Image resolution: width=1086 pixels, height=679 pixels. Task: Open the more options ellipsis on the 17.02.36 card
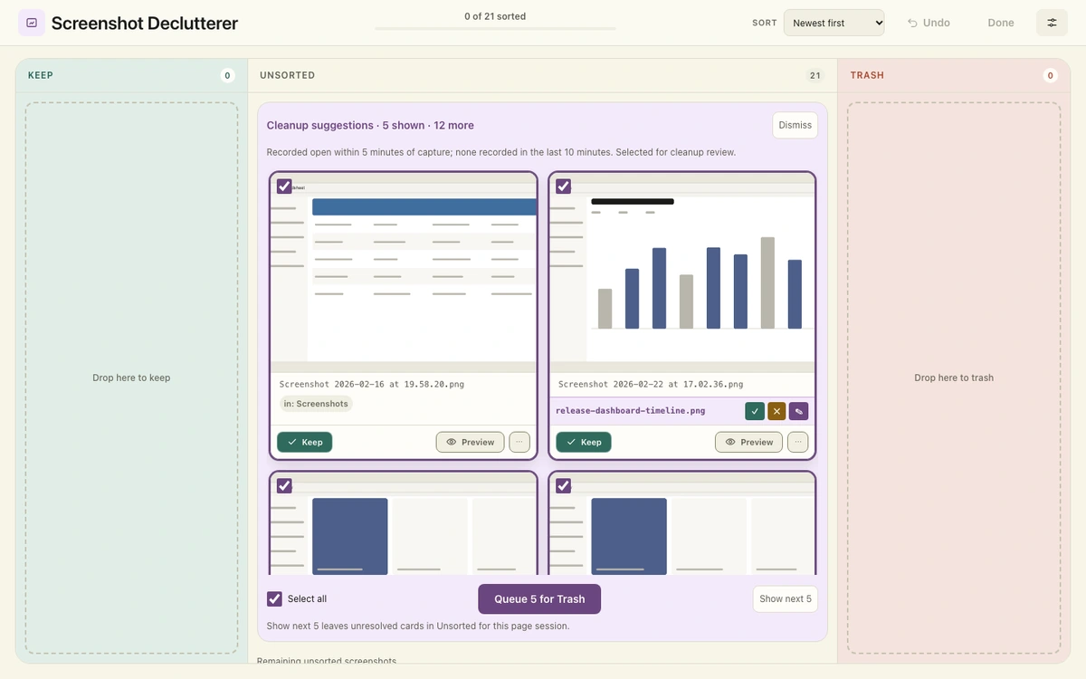pos(798,442)
